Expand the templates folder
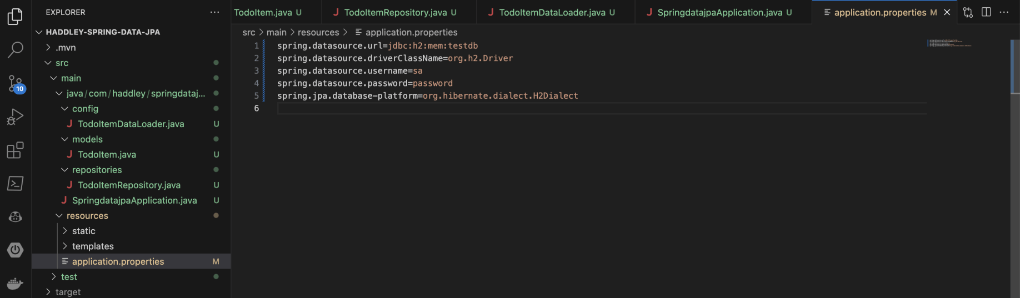 click(x=131, y=246)
